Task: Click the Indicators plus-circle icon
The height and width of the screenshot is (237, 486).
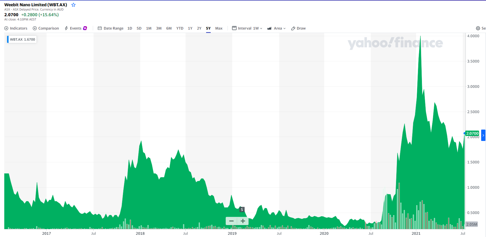Action: 6,28
